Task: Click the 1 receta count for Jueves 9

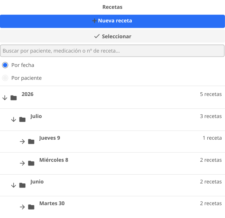Action: [212, 138]
